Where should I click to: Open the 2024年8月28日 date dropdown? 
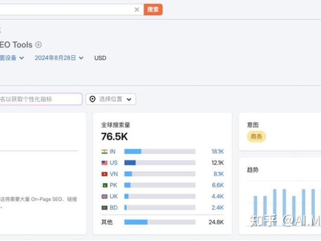[x=59, y=58]
